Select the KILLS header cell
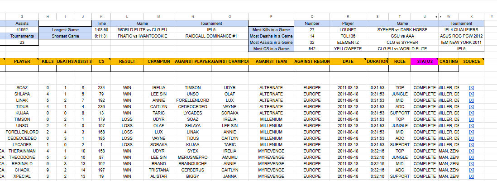Screen dimensions: 497x181 coord(48,62)
